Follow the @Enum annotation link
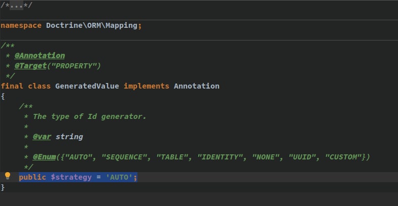 (44, 157)
